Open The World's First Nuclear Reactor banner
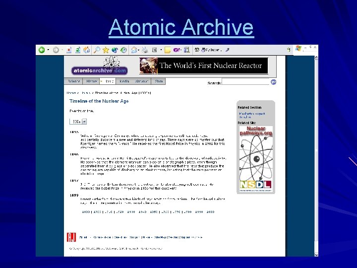This screenshot has width=357, height=268. (204, 66)
